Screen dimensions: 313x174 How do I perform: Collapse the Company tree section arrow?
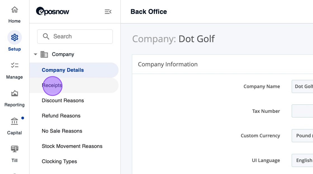(x=35, y=54)
